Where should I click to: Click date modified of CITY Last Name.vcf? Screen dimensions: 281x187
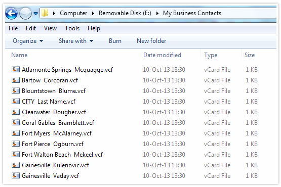(164, 102)
